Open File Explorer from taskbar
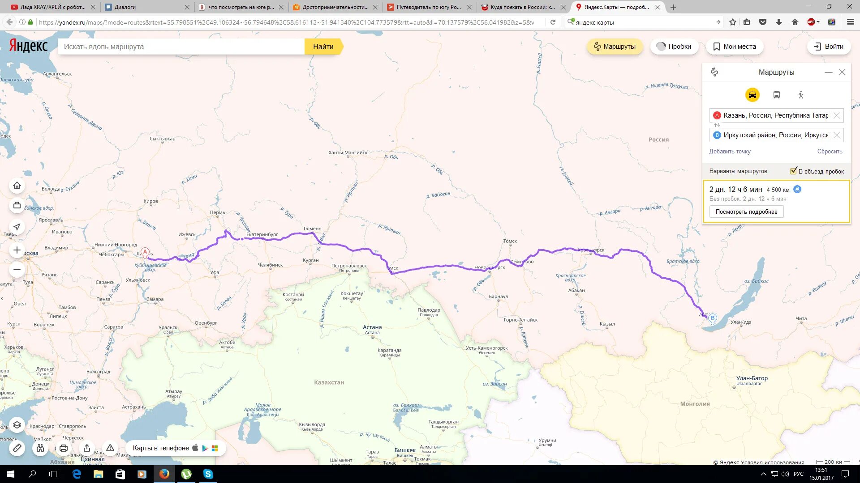The image size is (860, 483). (98, 474)
